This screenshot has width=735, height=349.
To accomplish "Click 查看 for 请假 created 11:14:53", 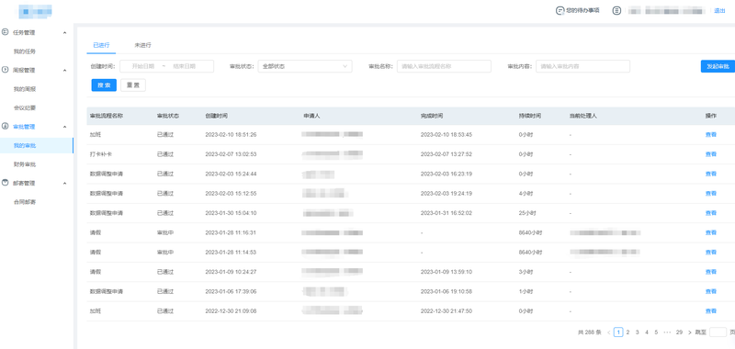I will 710,252.
